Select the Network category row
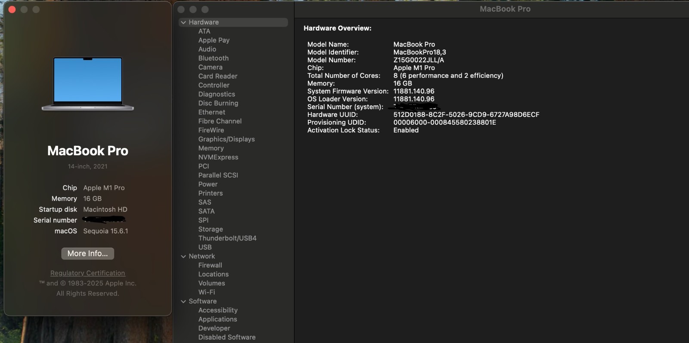This screenshot has height=343, width=689. click(202, 256)
